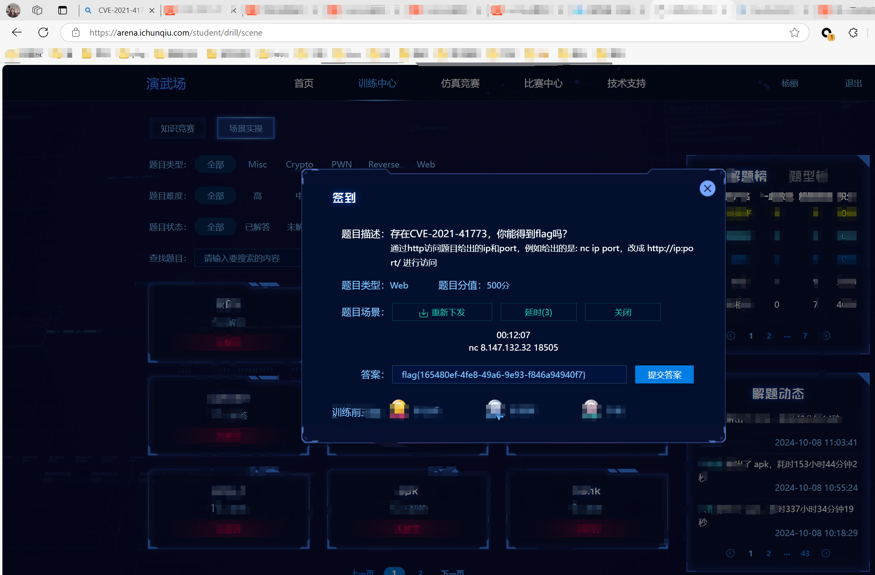Select the CVE-2021-417 browser tab

(x=120, y=10)
